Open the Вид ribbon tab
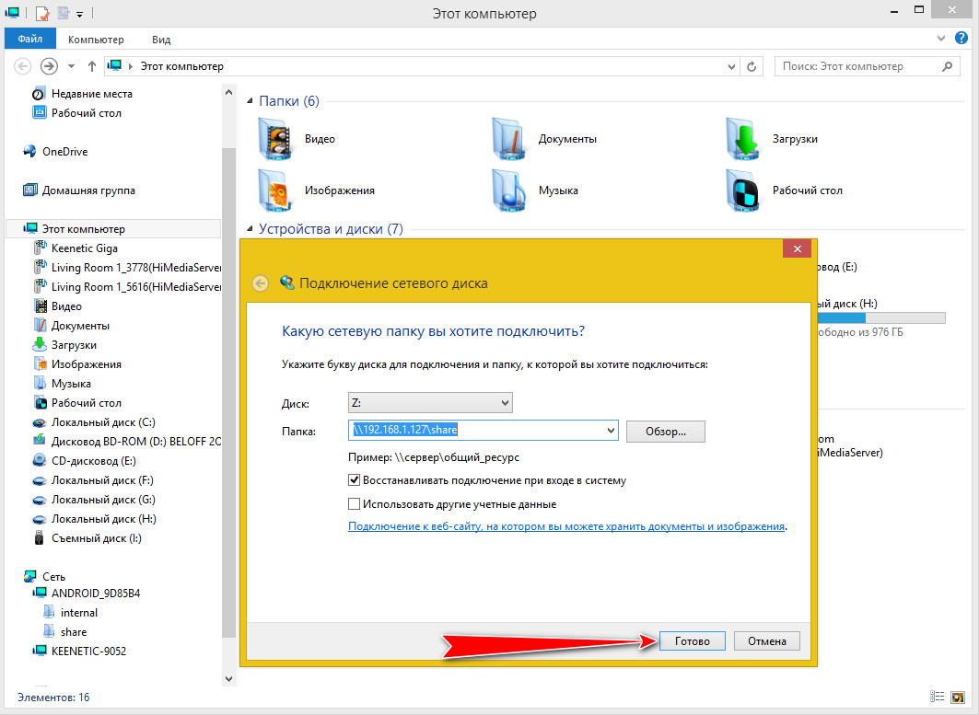The height and width of the screenshot is (715, 979). pyautogui.click(x=161, y=40)
